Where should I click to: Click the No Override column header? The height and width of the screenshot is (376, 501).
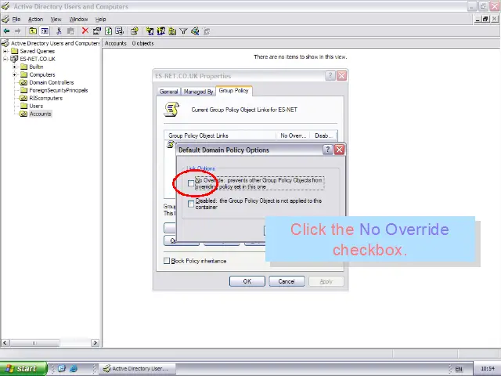(x=294, y=136)
